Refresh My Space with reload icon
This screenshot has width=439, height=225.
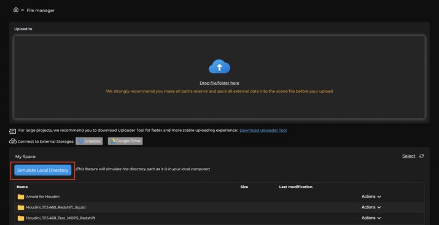(x=421, y=156)
